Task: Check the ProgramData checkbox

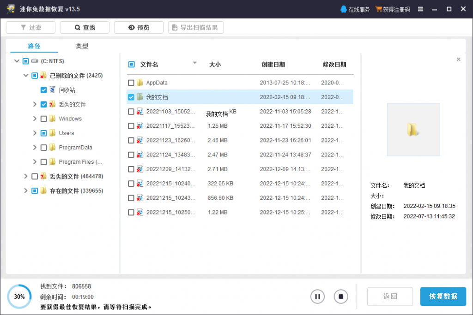Action: pos(43,147)
